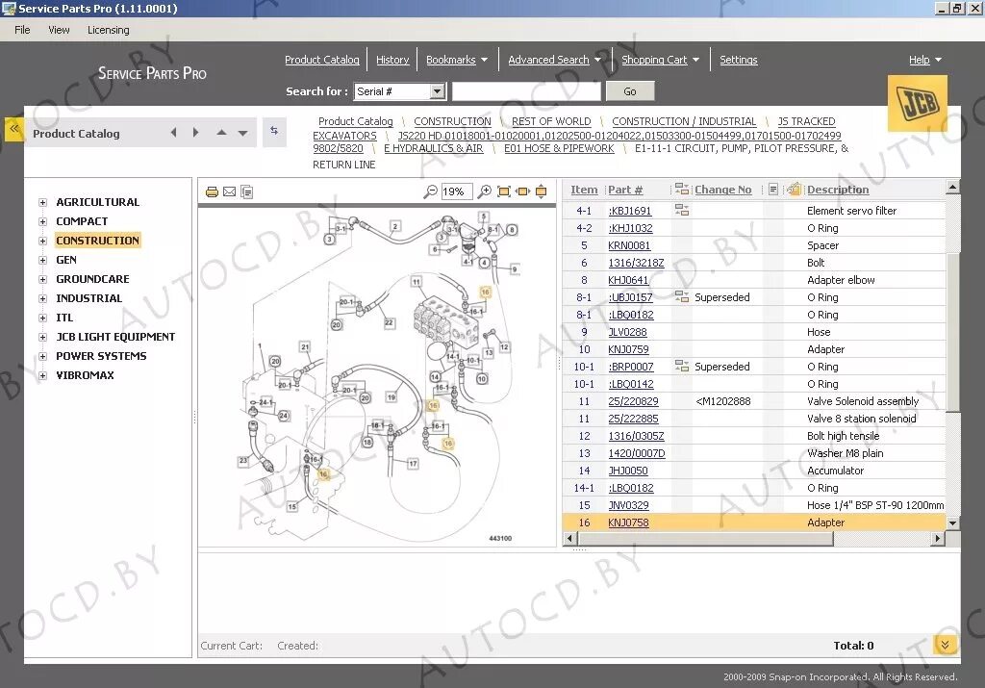
Task: Open part number link 25/220829
Action: (x=633, y=401)
